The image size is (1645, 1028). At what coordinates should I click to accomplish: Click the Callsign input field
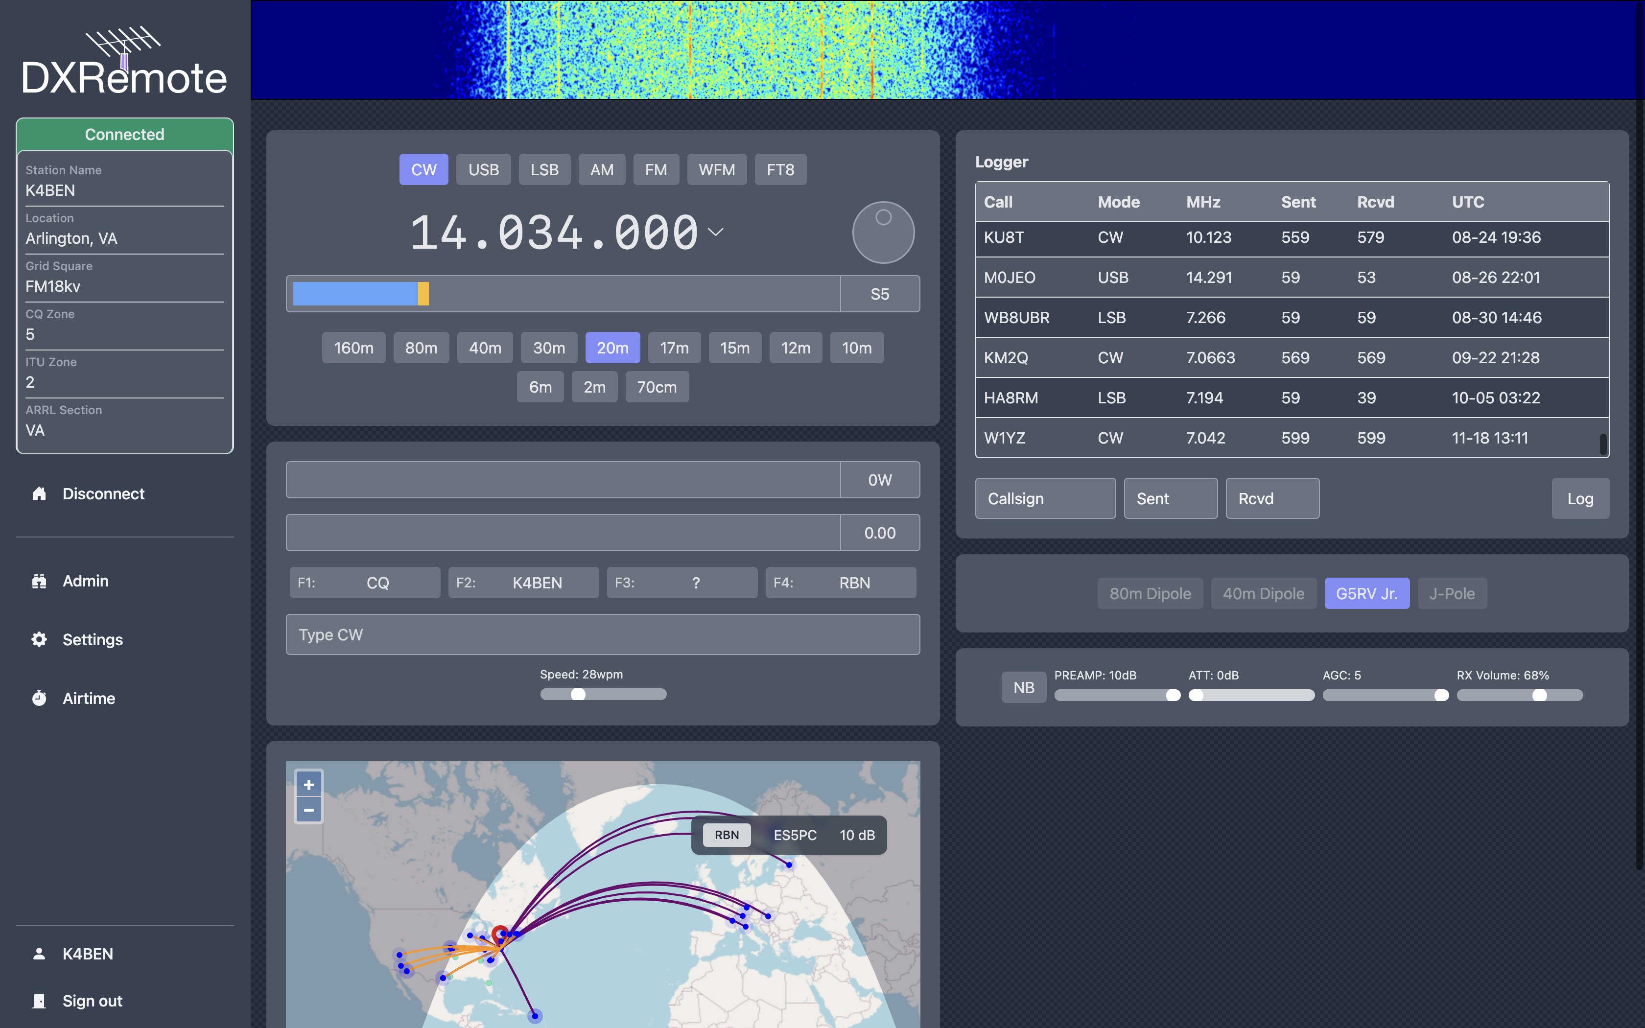coord(1045,498)
